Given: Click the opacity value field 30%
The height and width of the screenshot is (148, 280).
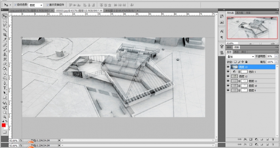Looking at the screenshot, I should [x=270, y=57].
